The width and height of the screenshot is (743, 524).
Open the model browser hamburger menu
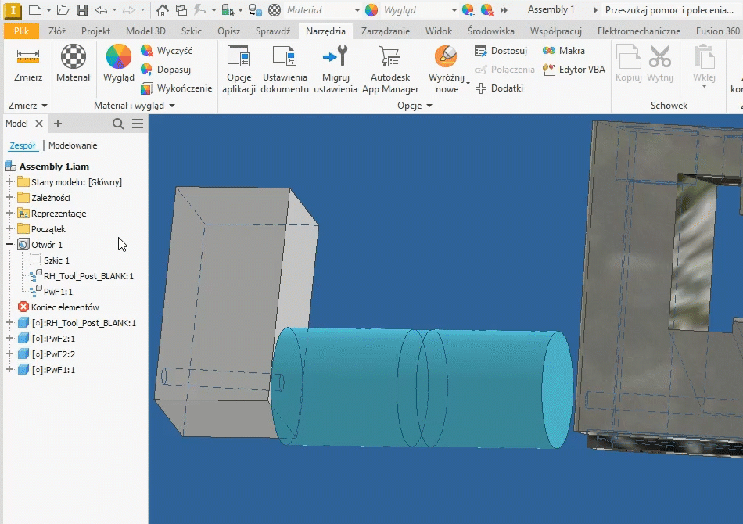[x=138, y=124]
